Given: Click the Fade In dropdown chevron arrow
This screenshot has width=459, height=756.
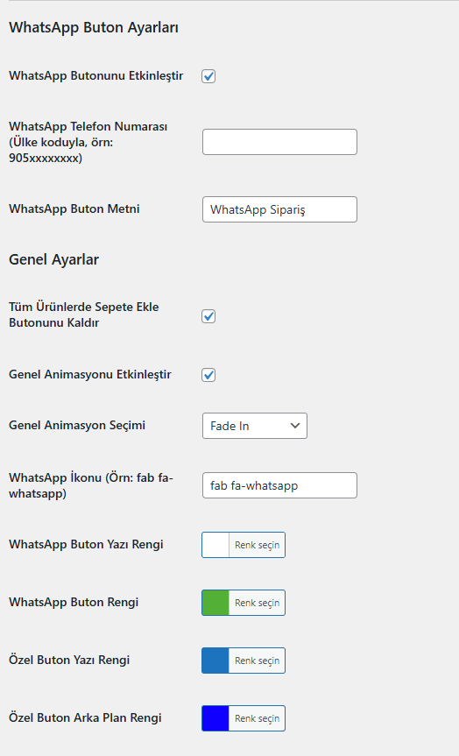Looking at the screenshot, I should tap(295, 426).
